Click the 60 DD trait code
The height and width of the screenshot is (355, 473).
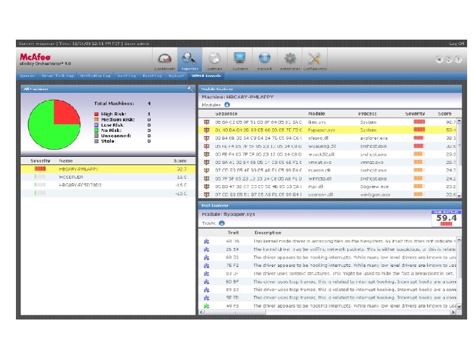tap(232, 257)
